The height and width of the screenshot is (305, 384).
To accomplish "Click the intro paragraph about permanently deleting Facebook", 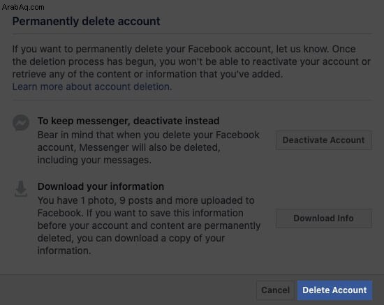I will 191,61.
